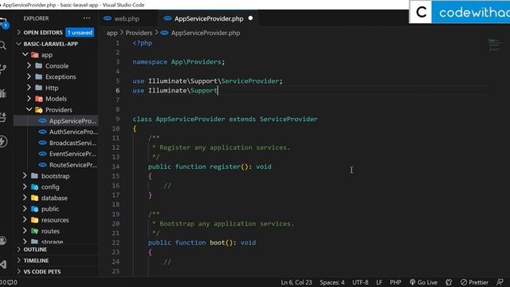Viewport: 510px width, 287px height.
Task: Open the Source Control view
Action: 2,69
